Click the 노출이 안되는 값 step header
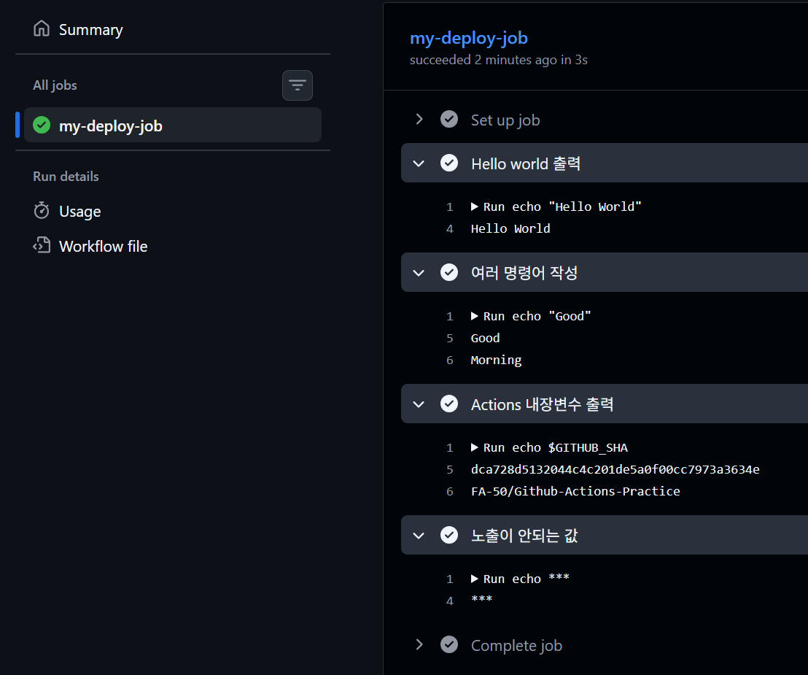This screenshot has height=675, width=808. coord(605,535)
